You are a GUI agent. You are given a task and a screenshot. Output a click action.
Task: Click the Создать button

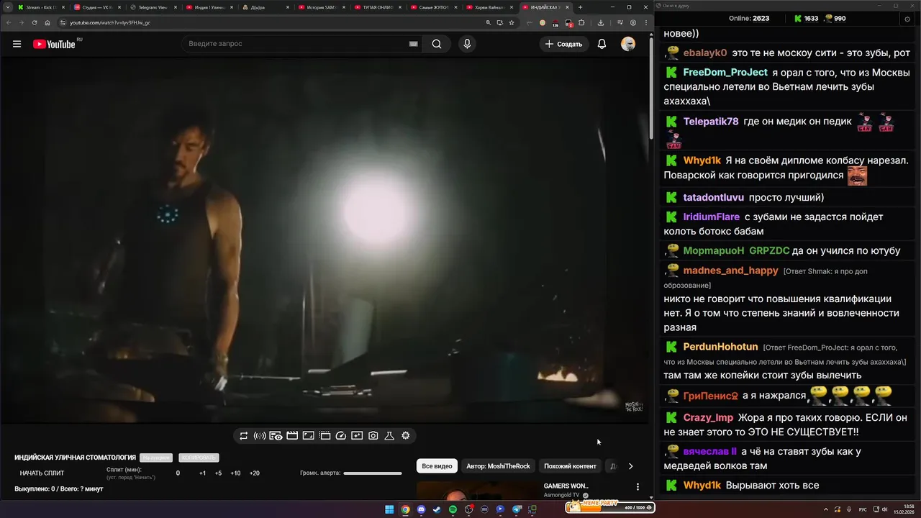(563, 44)
